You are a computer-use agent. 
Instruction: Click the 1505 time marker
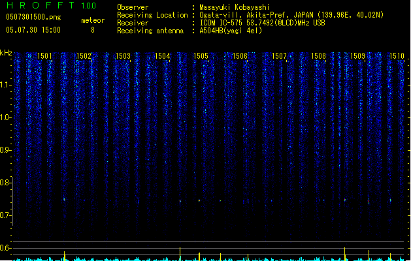(201, 56)
